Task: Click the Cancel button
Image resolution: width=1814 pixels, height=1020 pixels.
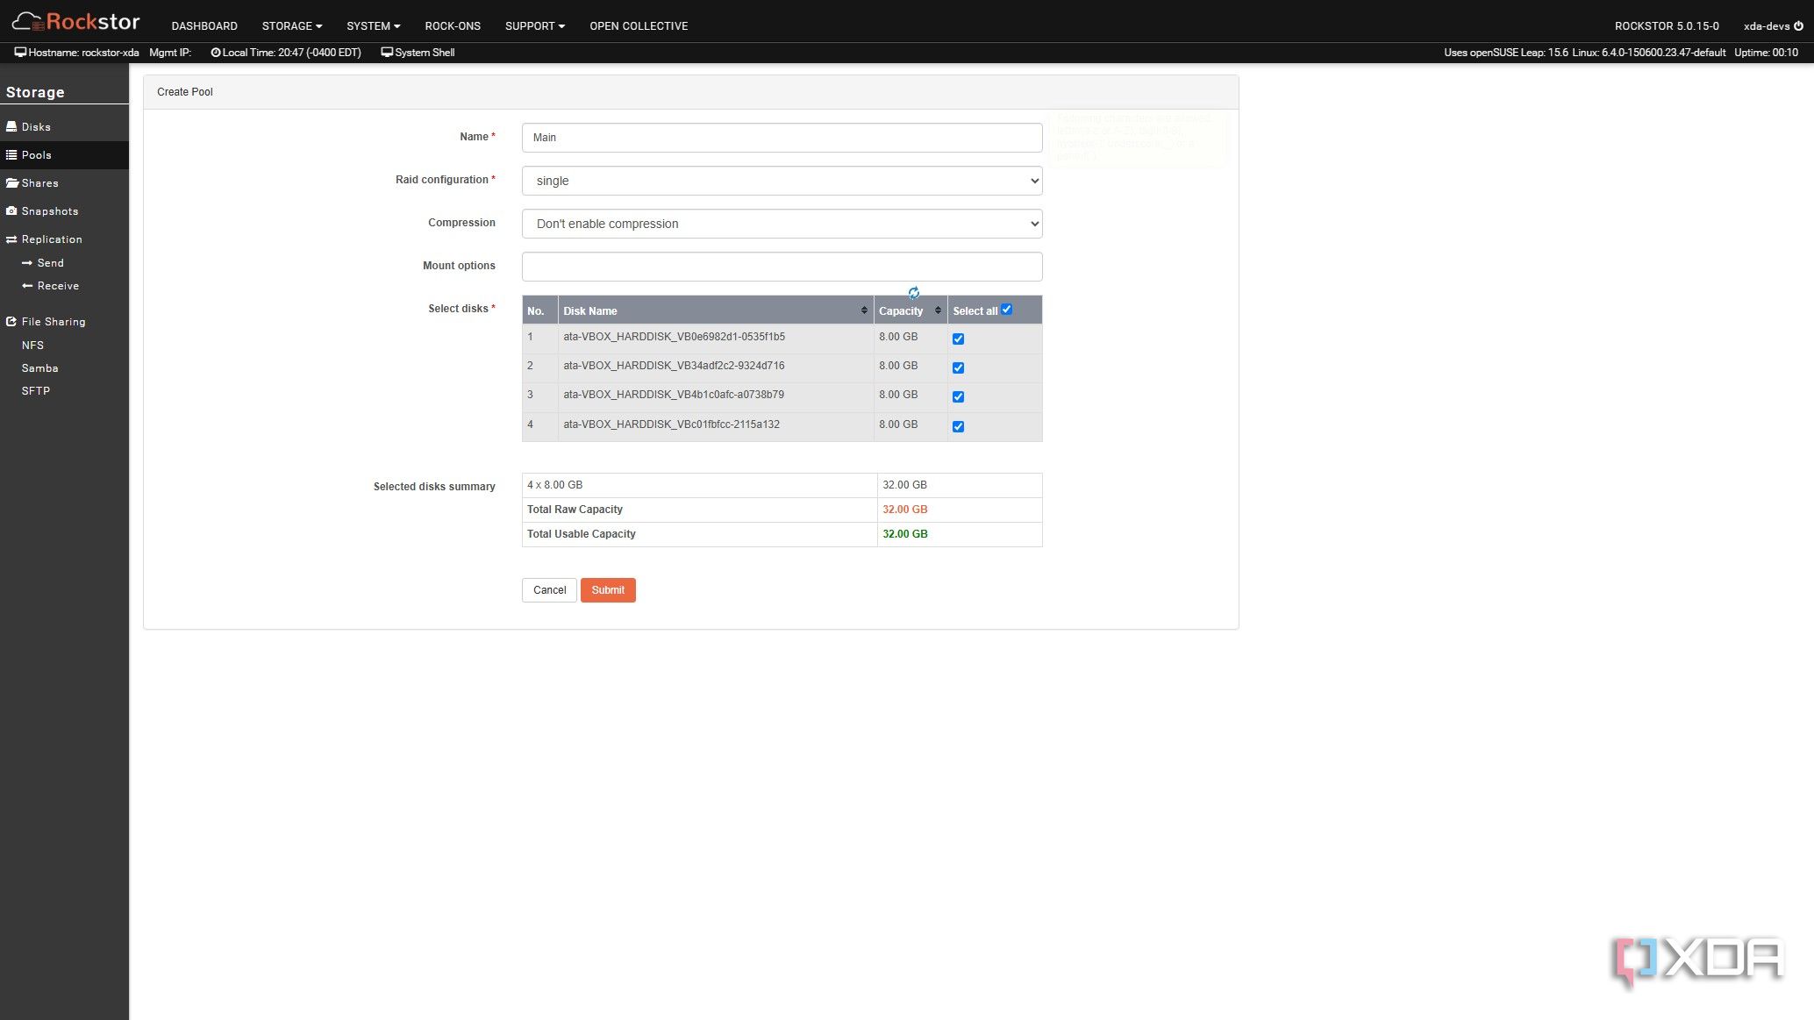Action: tap(549, 590)
